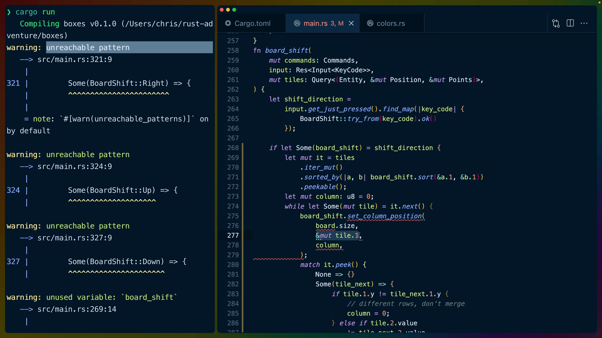Click 'input.get_just_pressed()' on line 264
This screenshot has width=602, height=338.
tap(331, 109)
